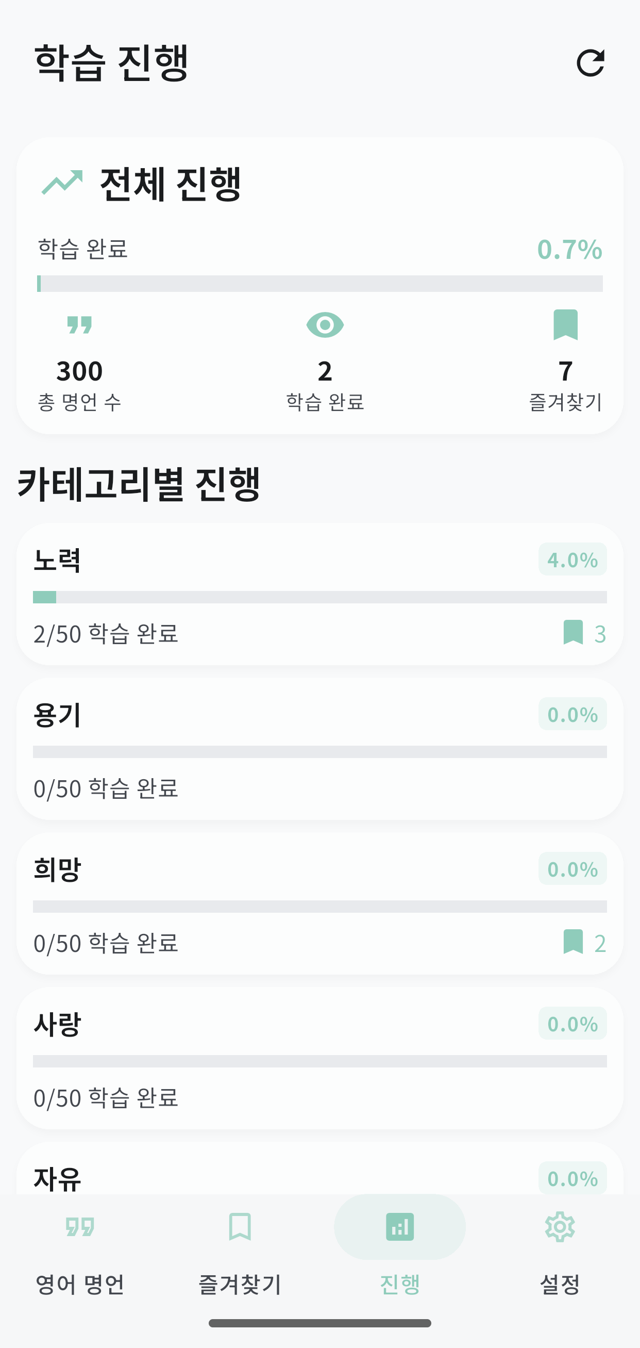
Task: Click the 노력 category progress bar
Action: coord(320,597)
